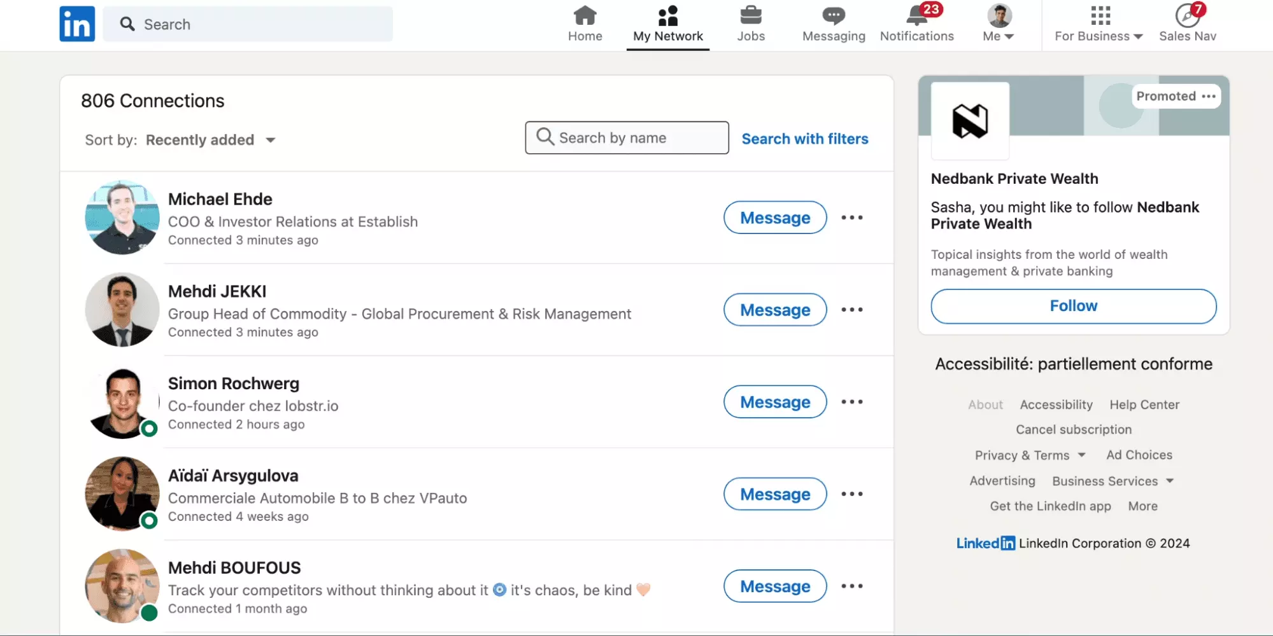Open the For Business grid icon
The image size is (1273, 636).
[x=1099, y=14]
